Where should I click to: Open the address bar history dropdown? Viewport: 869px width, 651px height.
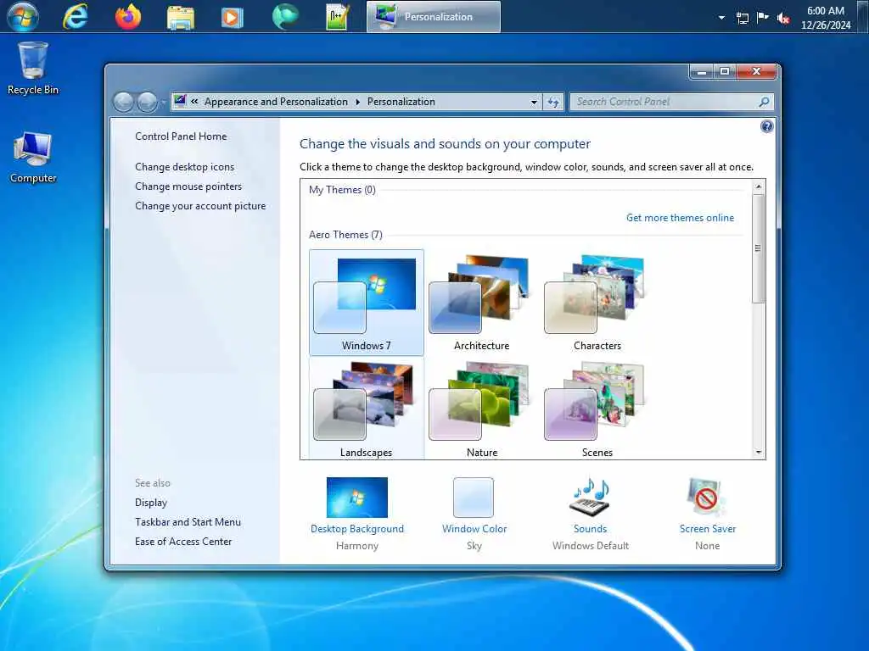pos(534,102)
